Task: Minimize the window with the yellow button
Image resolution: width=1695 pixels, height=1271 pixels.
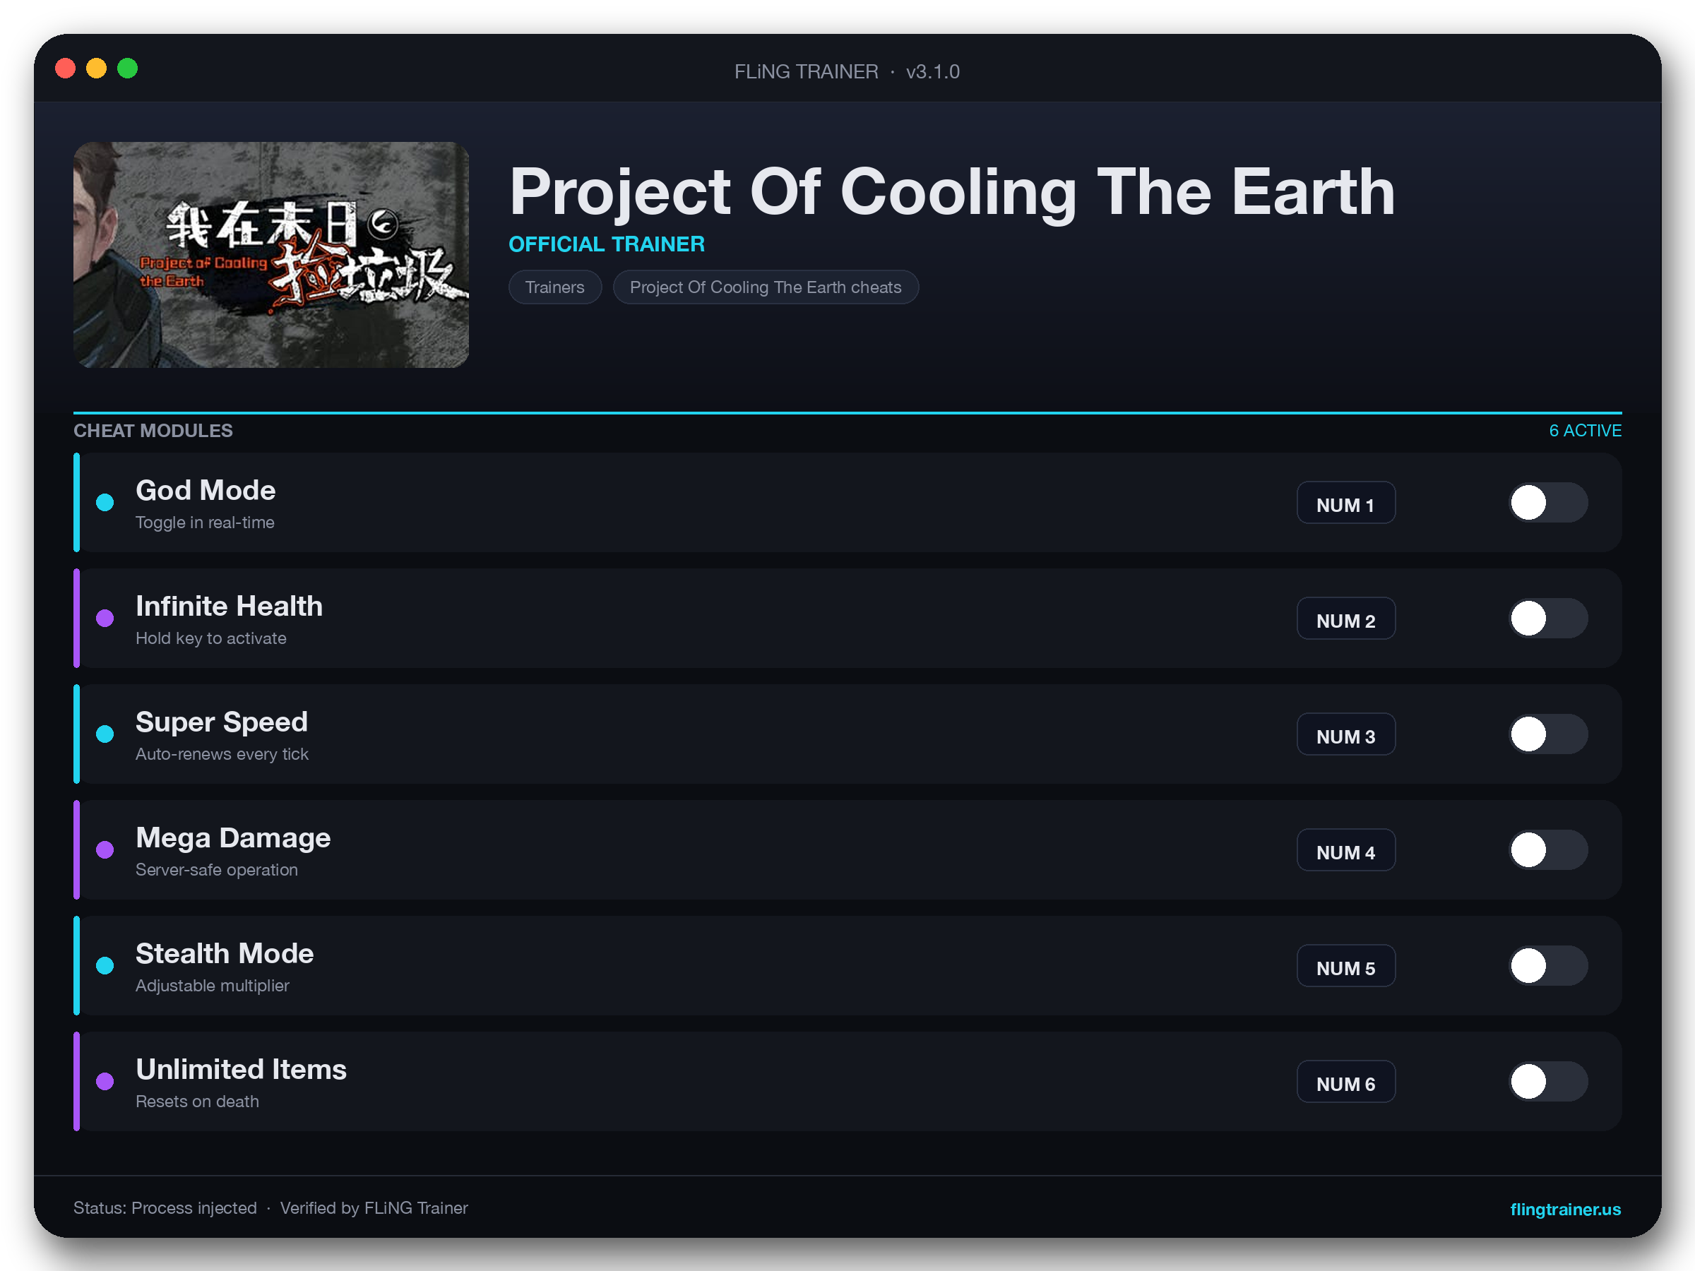Action: (x=97, y=68)
